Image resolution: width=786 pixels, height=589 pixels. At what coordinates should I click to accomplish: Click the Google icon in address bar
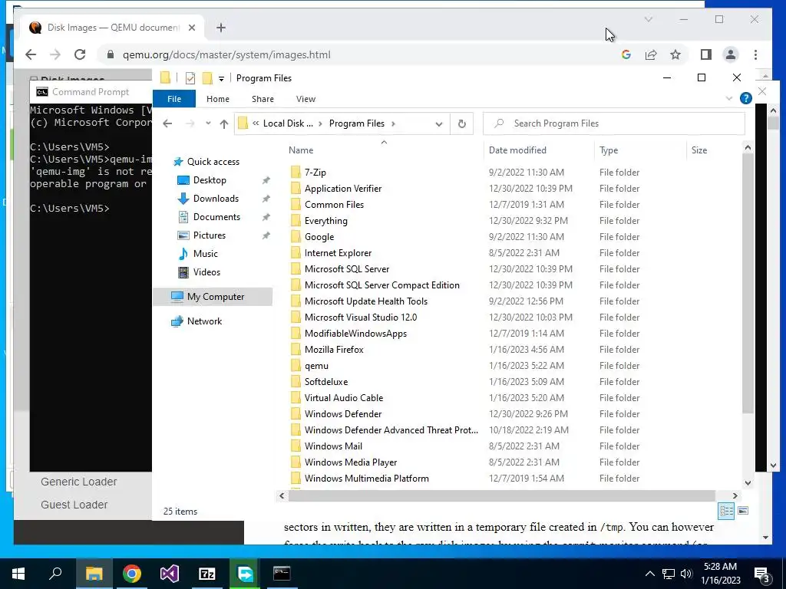pos(626,54)
